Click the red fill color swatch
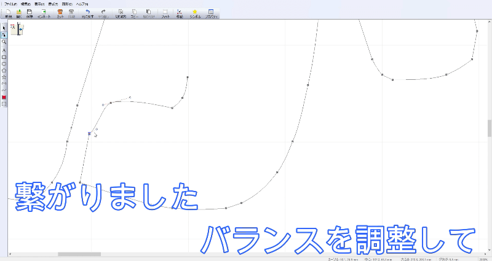The width and height of the screenshot is (492, 261). [x=4, y=97]
